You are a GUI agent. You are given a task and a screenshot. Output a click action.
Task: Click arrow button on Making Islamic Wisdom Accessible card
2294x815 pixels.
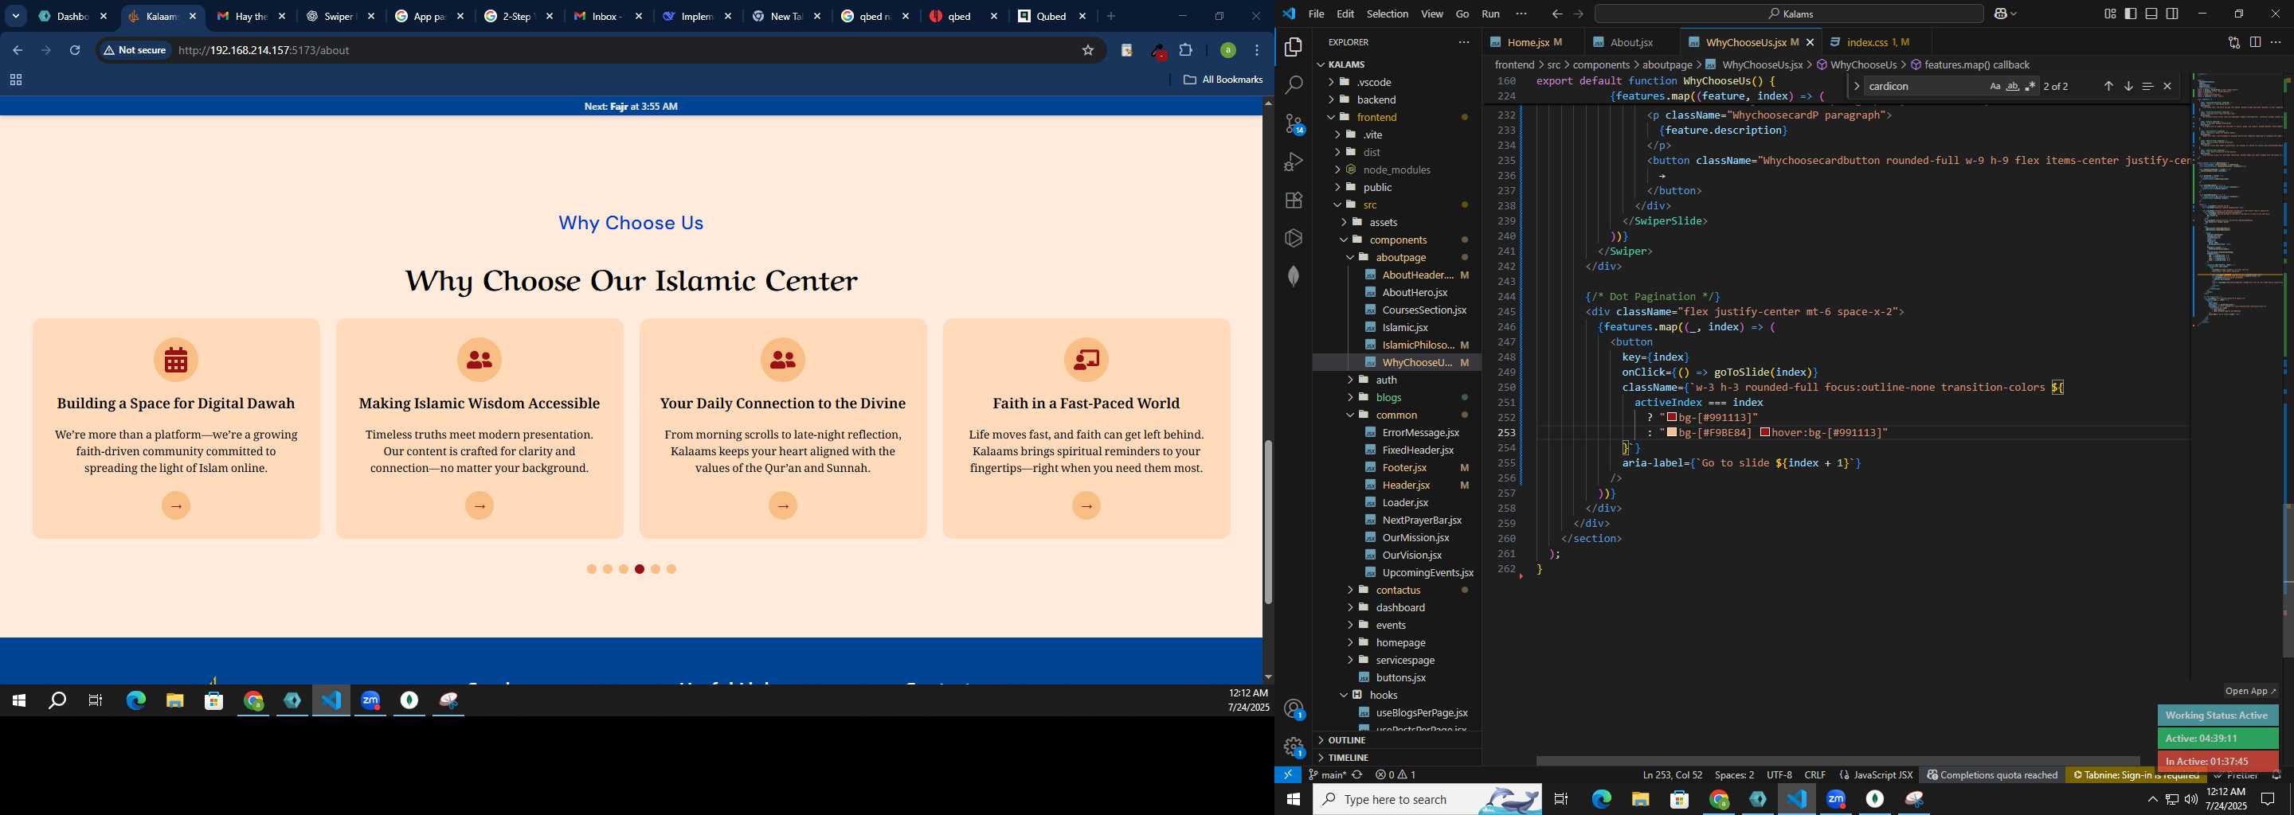point(479,505)
